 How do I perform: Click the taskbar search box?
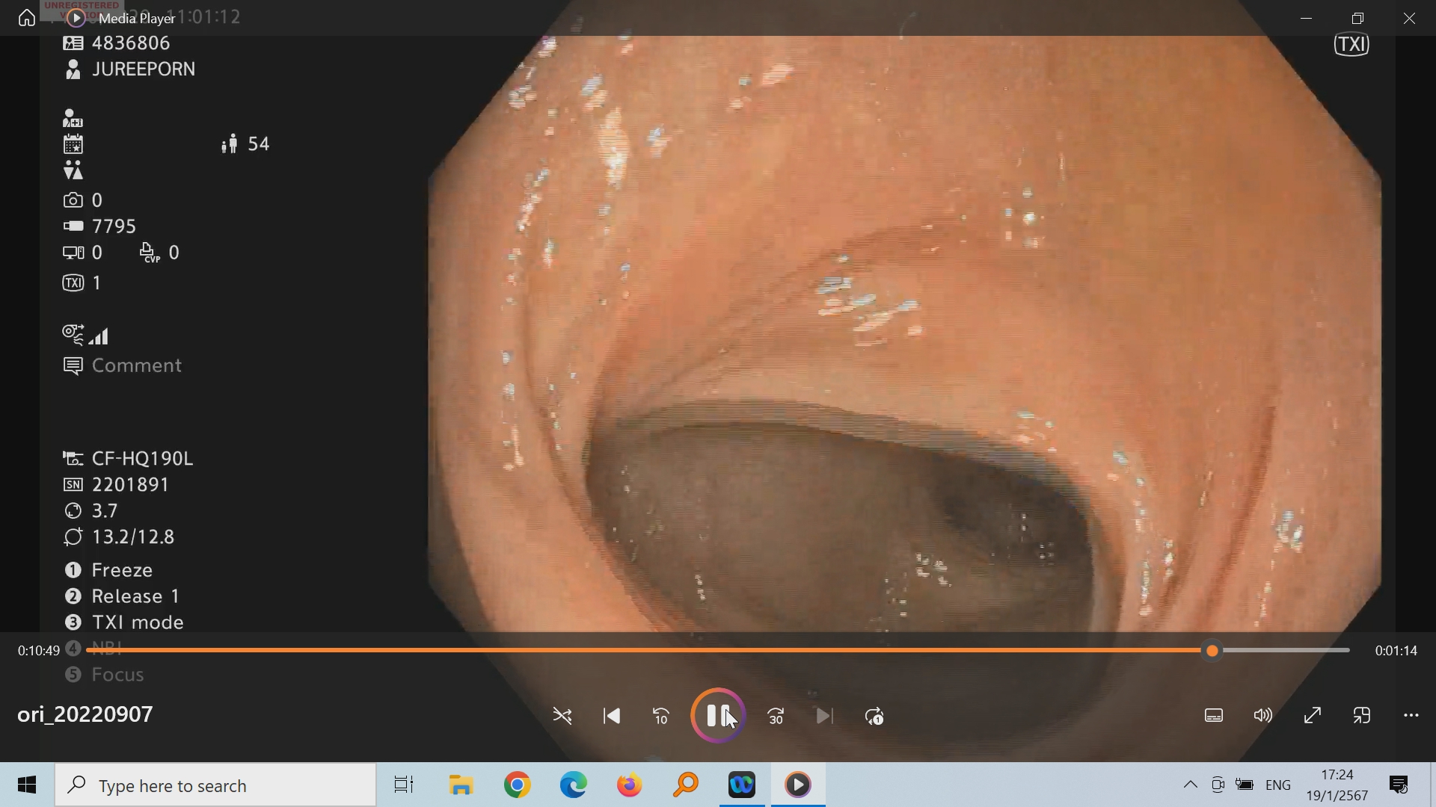pos(215,785)
